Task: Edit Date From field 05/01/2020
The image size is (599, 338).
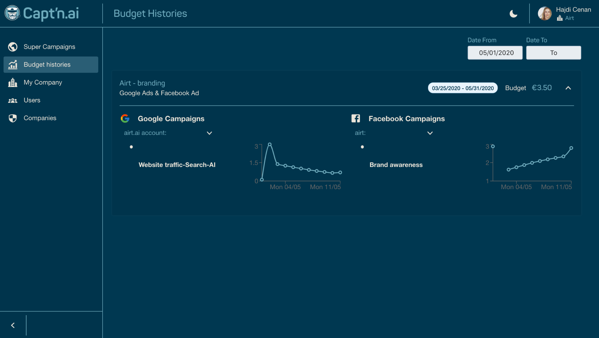Action: tap(495, 53)
